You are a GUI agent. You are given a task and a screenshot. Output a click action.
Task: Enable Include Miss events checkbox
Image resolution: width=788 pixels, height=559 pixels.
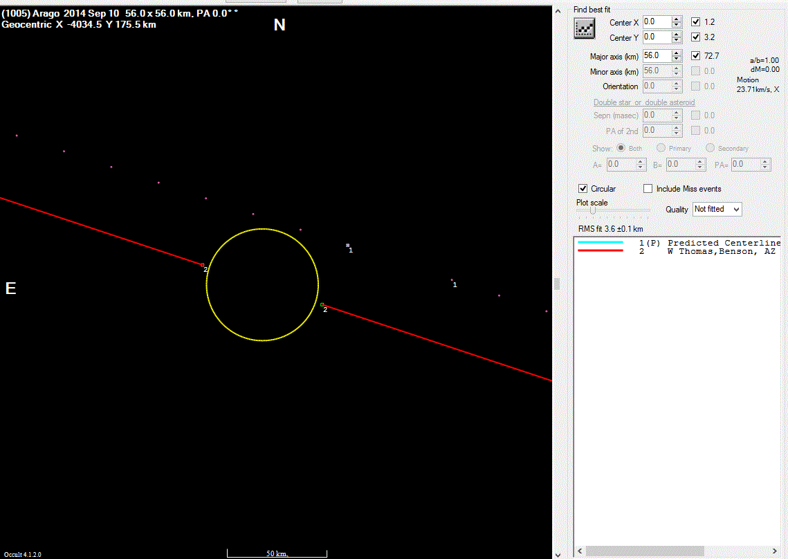648,189
